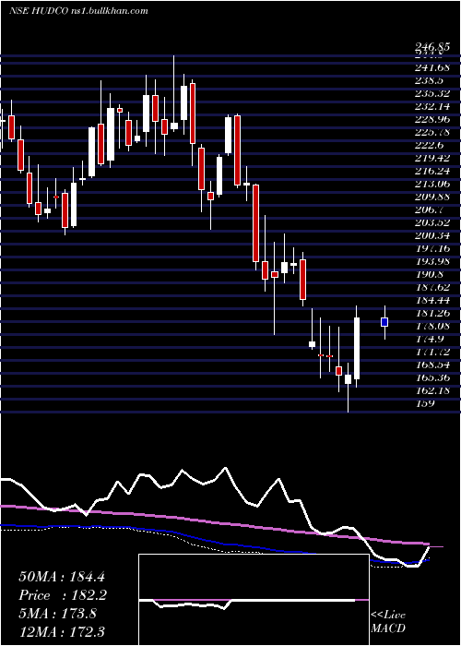Screen dimensions: 461x646
Task: Click the 216.24 price axis label
Action: point(432,171)
